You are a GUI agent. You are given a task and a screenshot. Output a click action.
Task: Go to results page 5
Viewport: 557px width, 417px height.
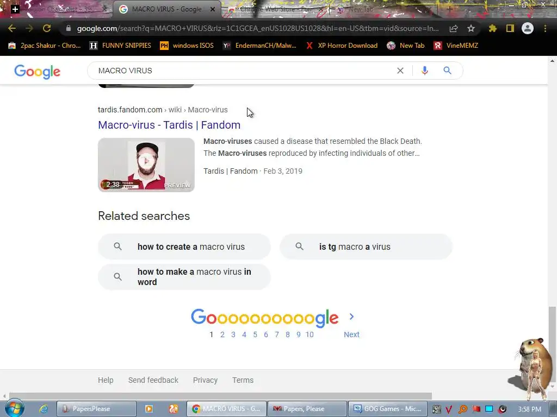[x=255, y=334]
